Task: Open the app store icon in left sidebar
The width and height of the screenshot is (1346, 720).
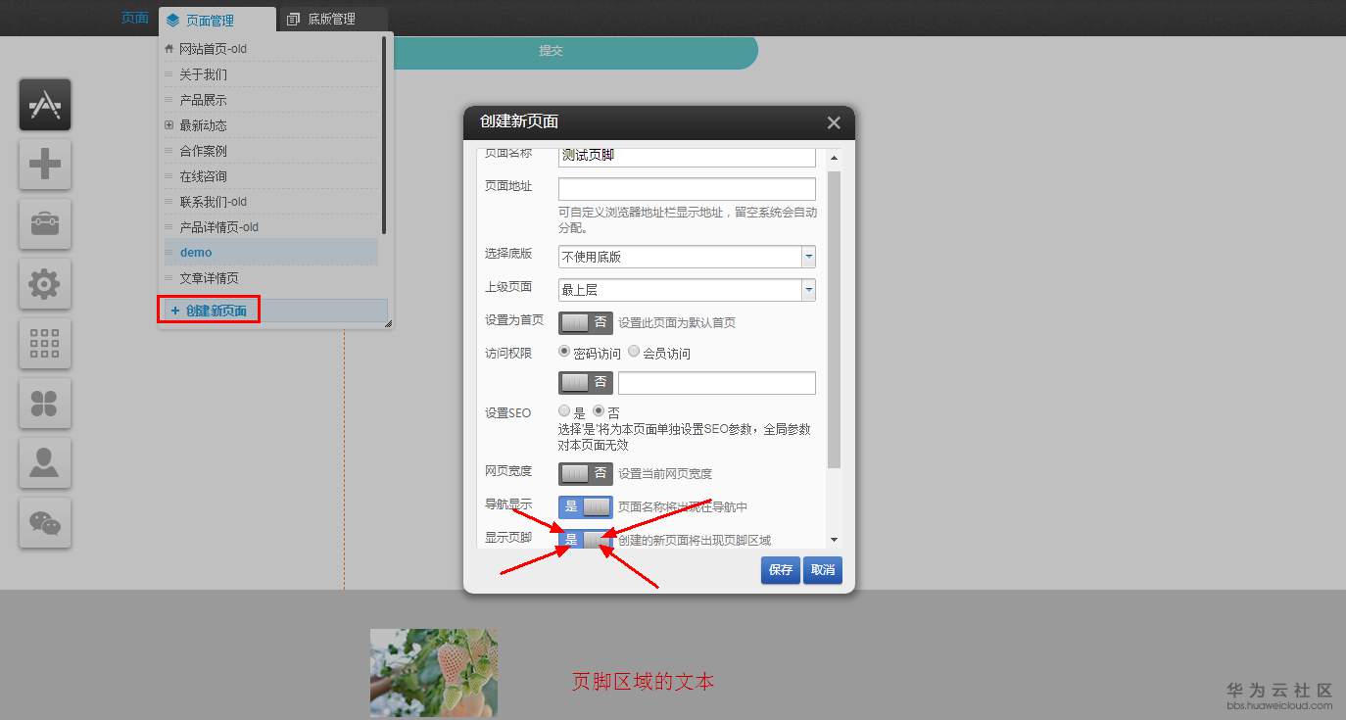Action: 45,105
